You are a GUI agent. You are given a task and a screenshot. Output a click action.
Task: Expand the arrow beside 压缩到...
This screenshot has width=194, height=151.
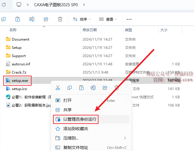(125, 138)
